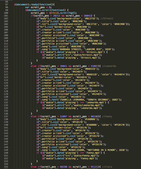141x169 pixels.
Task: Click the "audio/Leonarda.mp3" src string
Action: pyautogui.click(x=84, y=105)
